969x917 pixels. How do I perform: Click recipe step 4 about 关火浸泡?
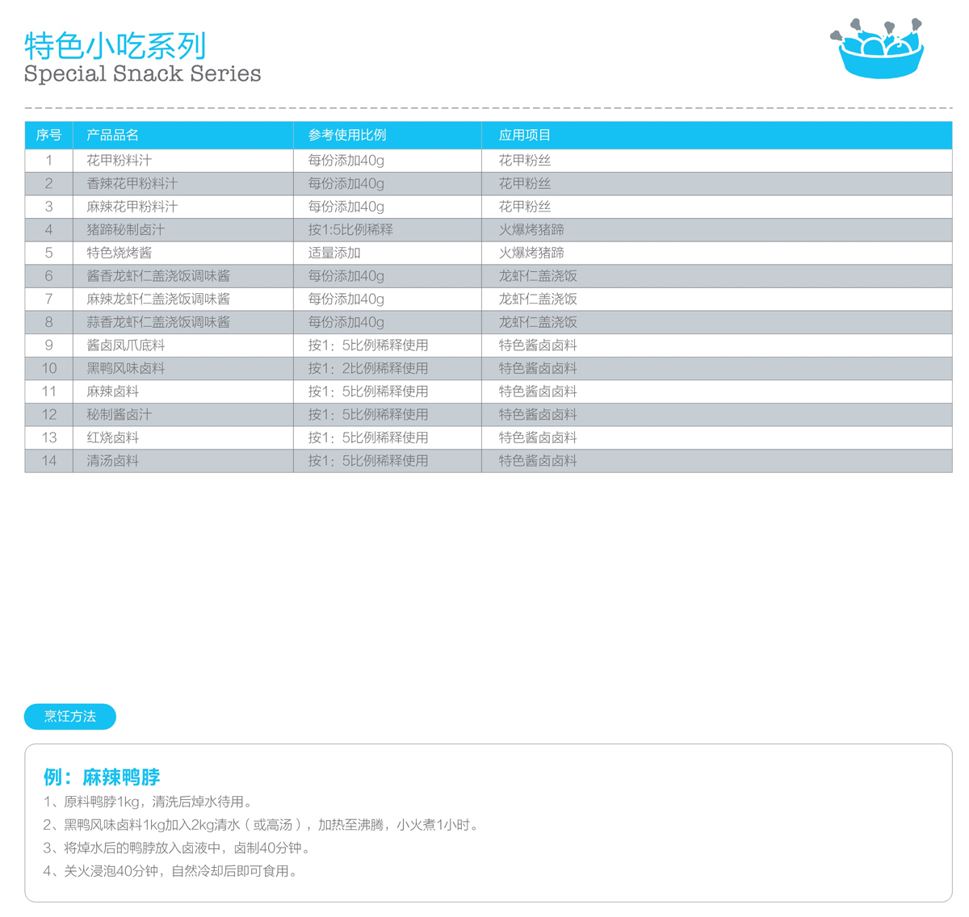171,871
